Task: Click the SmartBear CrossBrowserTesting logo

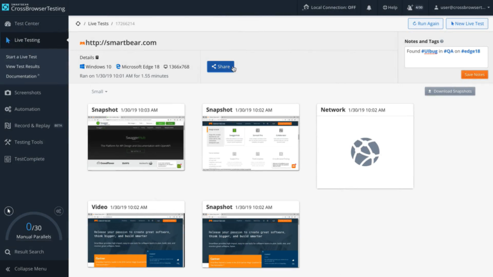Action: [33, 7]
